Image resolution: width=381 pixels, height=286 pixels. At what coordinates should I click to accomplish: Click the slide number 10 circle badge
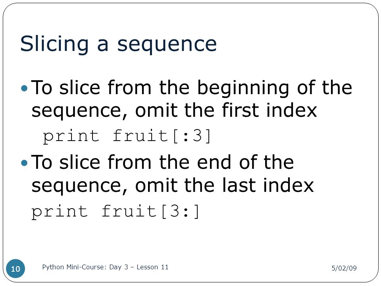(15, 269)
